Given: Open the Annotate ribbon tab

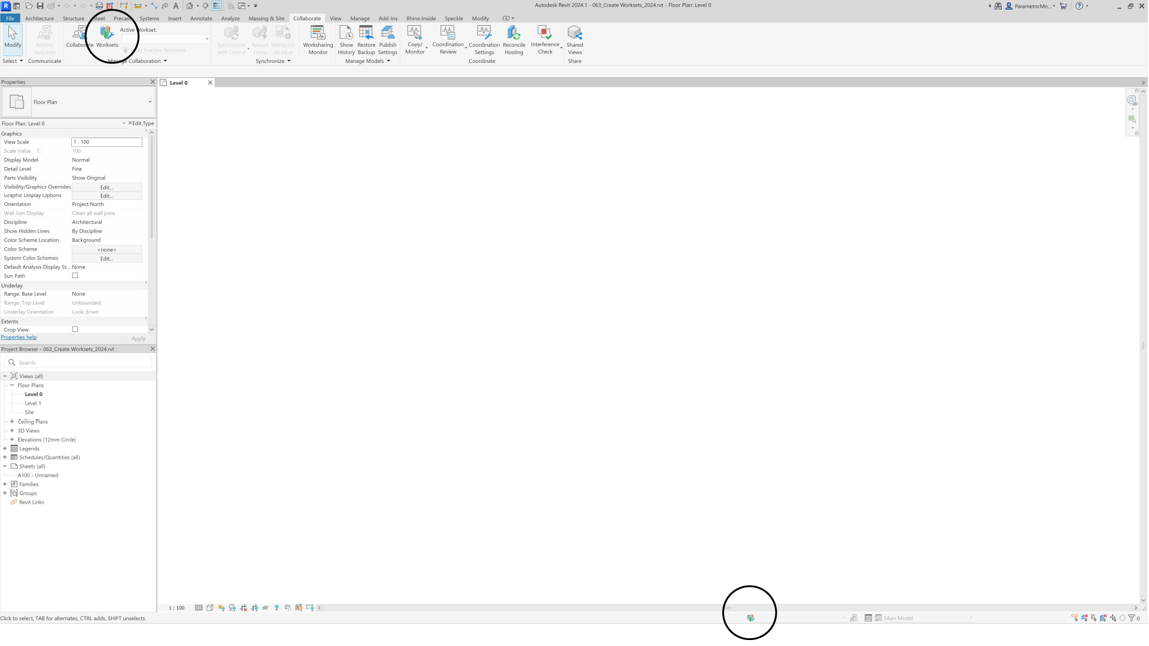Looking at the screenshot, I should [201, 18].
